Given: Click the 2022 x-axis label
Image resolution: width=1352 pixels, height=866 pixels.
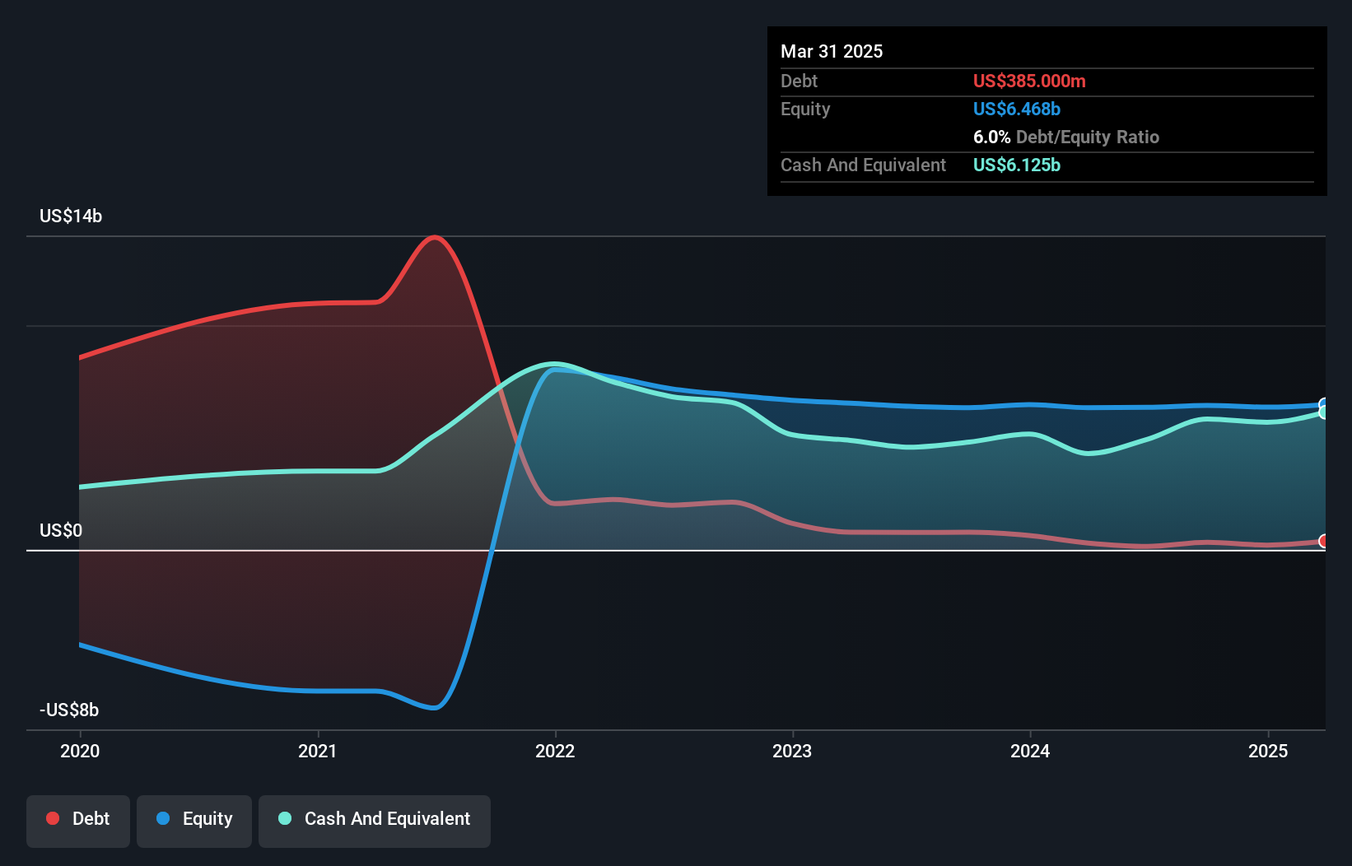Looking at the screenshot, I should 555,751.
